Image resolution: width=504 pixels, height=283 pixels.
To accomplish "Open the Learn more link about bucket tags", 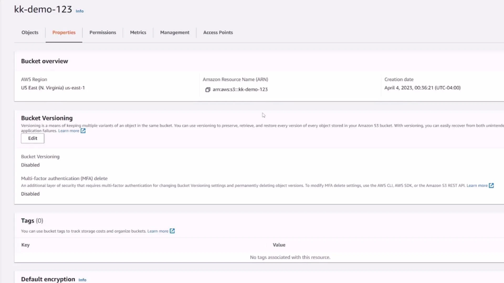I will tap(157, 231).
